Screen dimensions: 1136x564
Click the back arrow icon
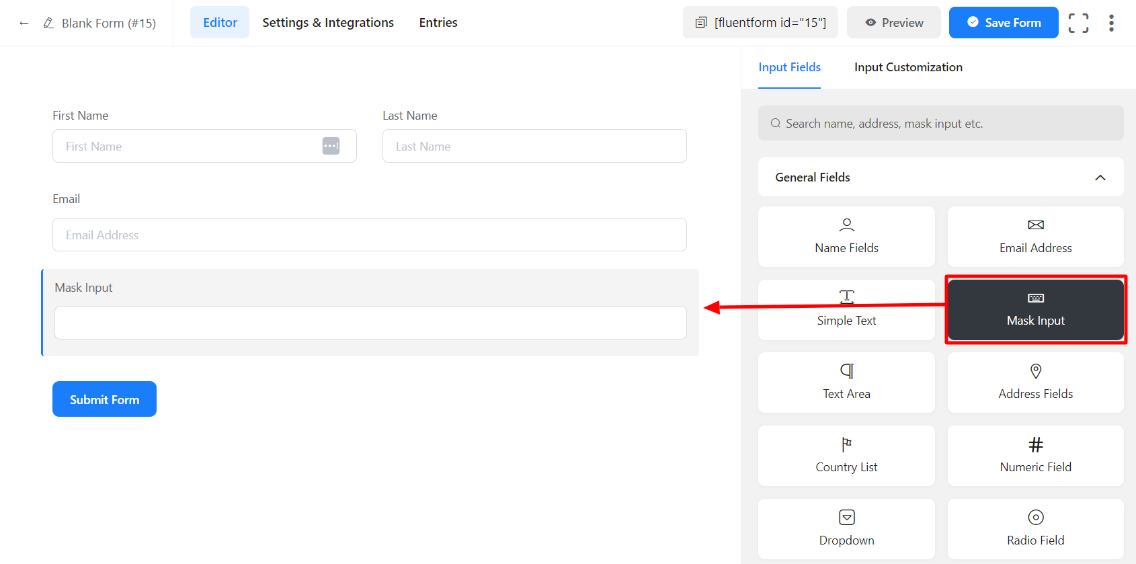pos(24,23)
